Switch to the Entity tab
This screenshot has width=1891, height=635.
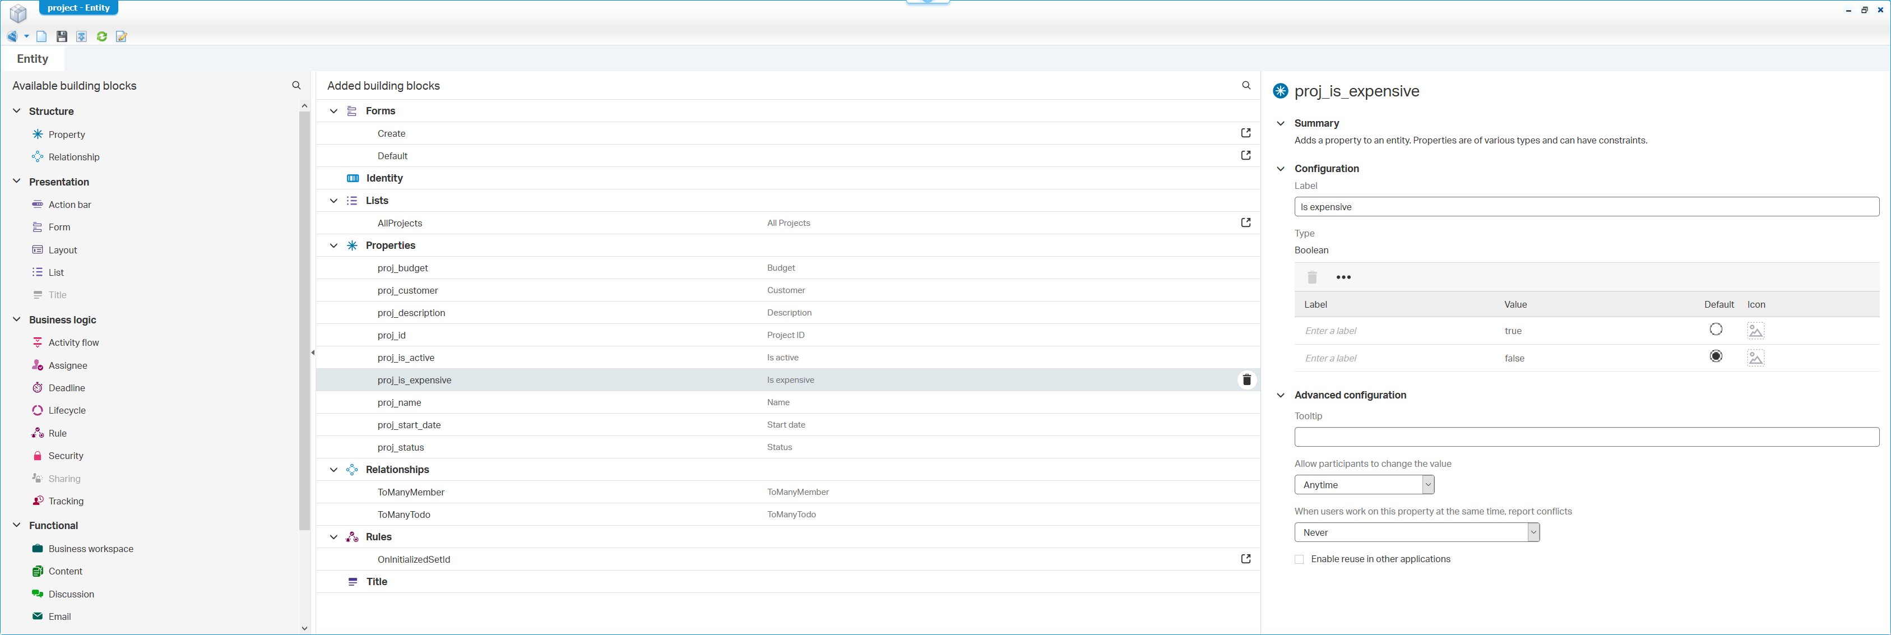pyautogui.click(x=33, y=59)
